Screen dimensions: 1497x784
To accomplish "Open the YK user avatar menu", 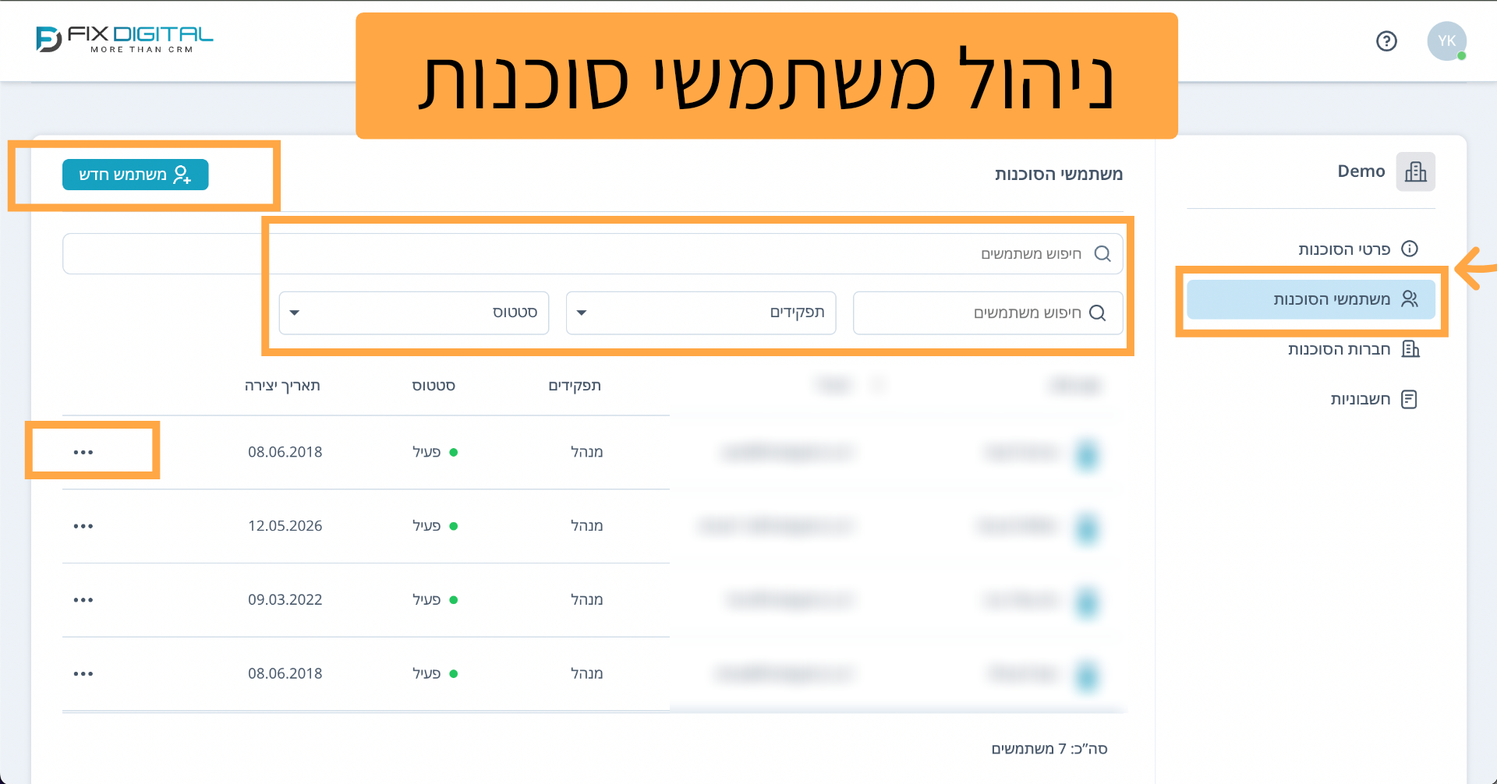I will [1446, 41].
